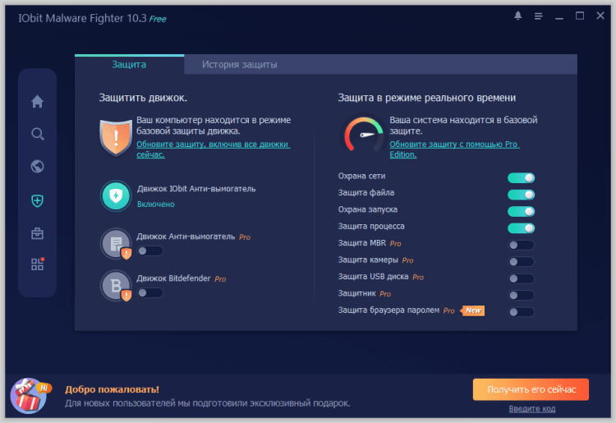Open the Browser Protection globe icon

(37, 167)
